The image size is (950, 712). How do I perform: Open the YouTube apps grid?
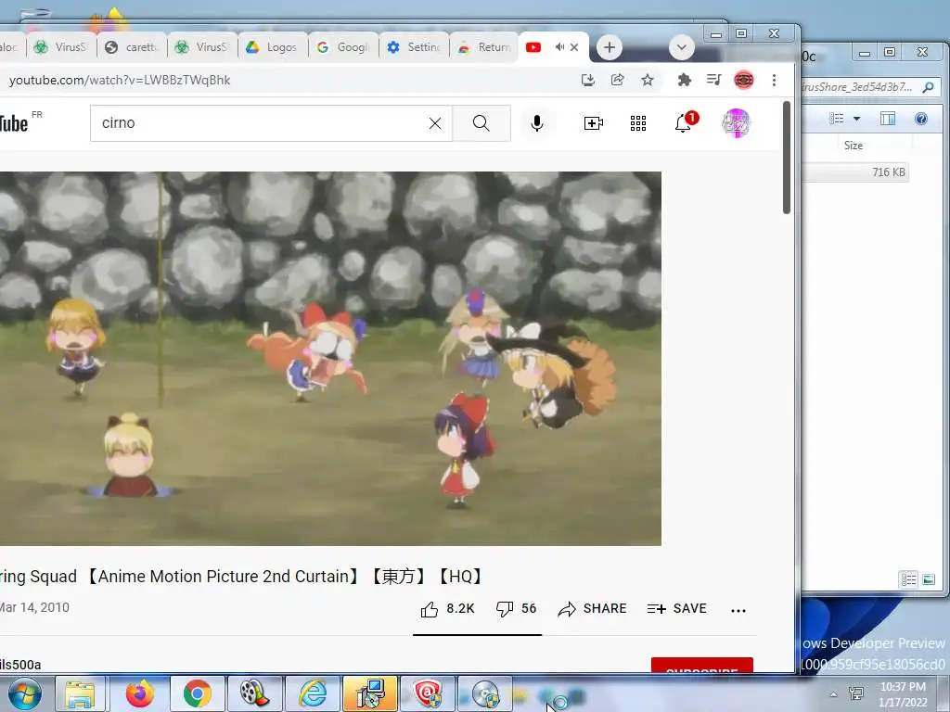[x=638, y=123]
